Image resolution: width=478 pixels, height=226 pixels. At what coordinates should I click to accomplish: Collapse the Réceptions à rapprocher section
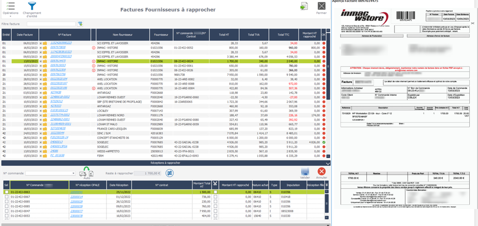[328, 163]
